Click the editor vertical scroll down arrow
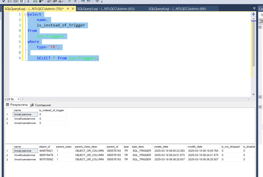This screenshot has width=263, height=177. tap(253, 95)
